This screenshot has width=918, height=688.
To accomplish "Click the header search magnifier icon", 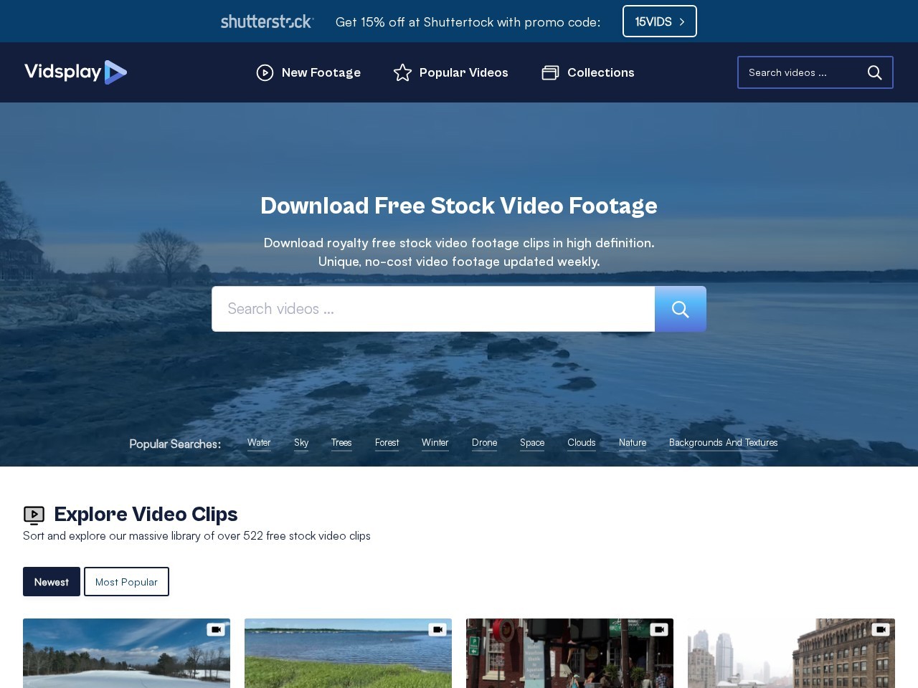I will (874, 73).
